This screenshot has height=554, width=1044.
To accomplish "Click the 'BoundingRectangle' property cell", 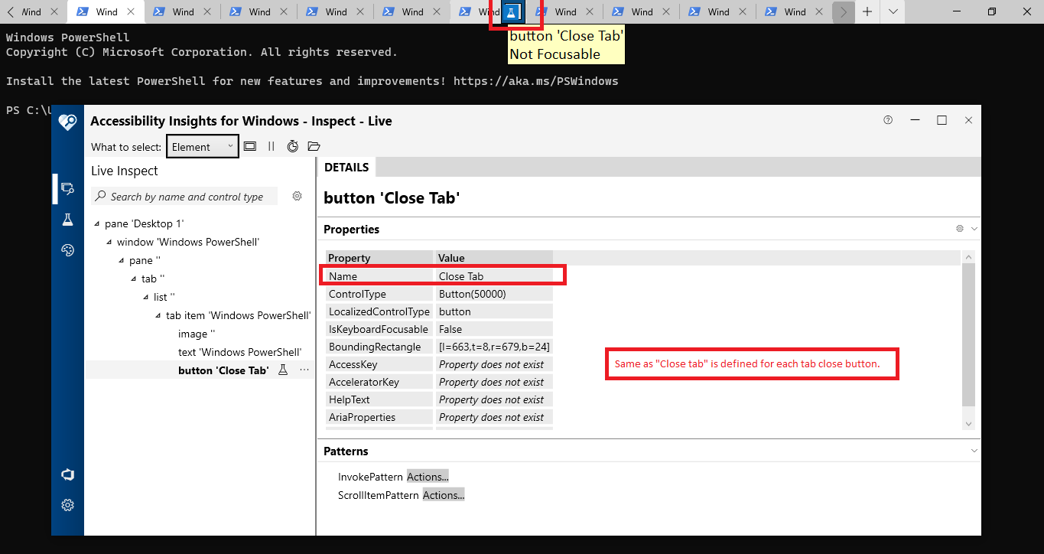I will click(379, 347).
